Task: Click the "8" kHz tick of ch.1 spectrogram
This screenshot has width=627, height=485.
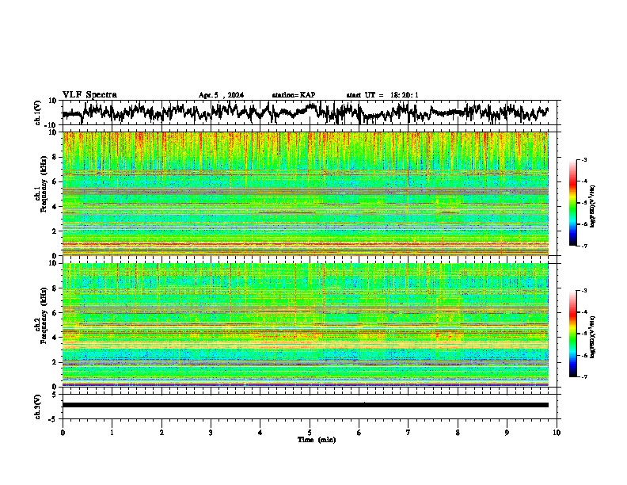Action: tap(55, 157)
